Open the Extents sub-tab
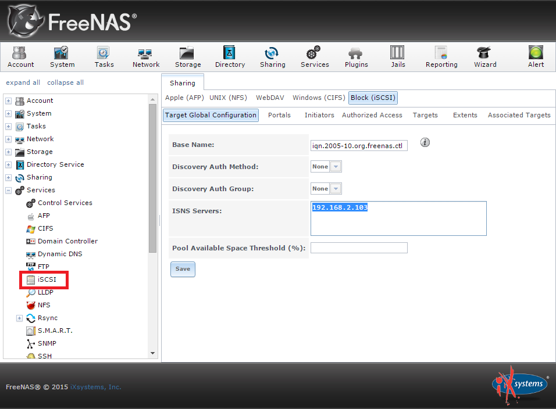This screenshot has width=556, height=409. coord(465,115)
